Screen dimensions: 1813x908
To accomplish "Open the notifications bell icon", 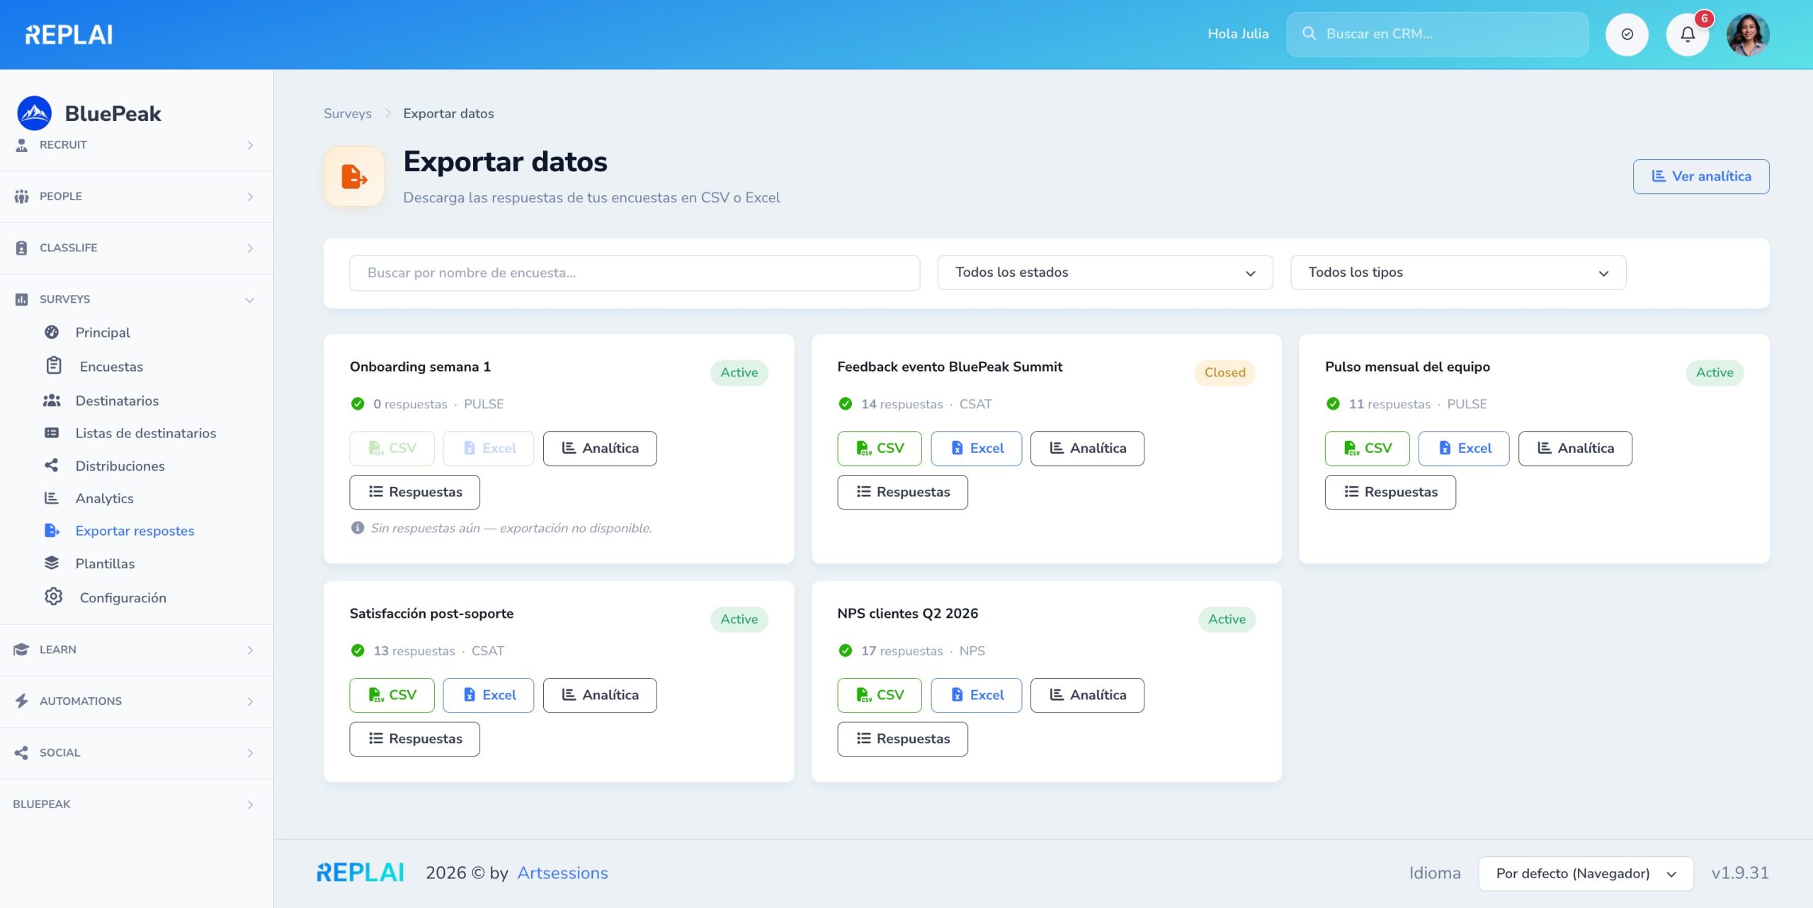I will tap(1688, 34).
